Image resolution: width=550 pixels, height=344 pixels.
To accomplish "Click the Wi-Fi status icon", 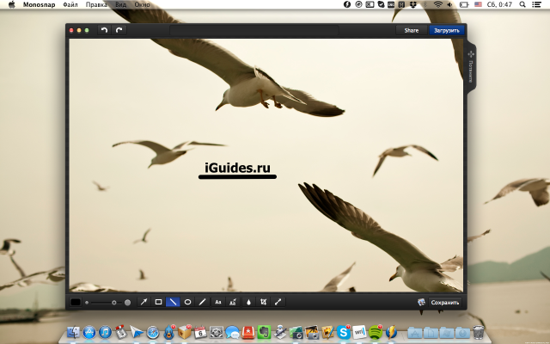I will point(437,4).
